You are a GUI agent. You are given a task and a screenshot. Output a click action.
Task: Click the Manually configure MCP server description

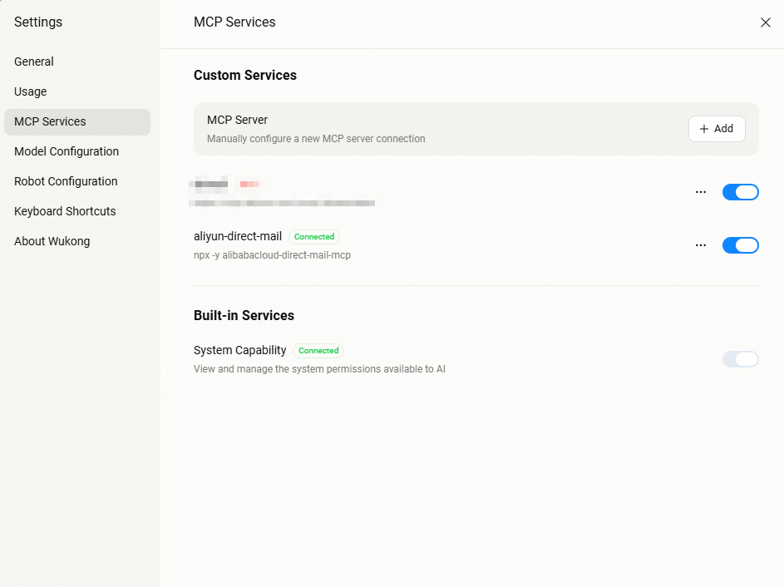click(316, 139)
